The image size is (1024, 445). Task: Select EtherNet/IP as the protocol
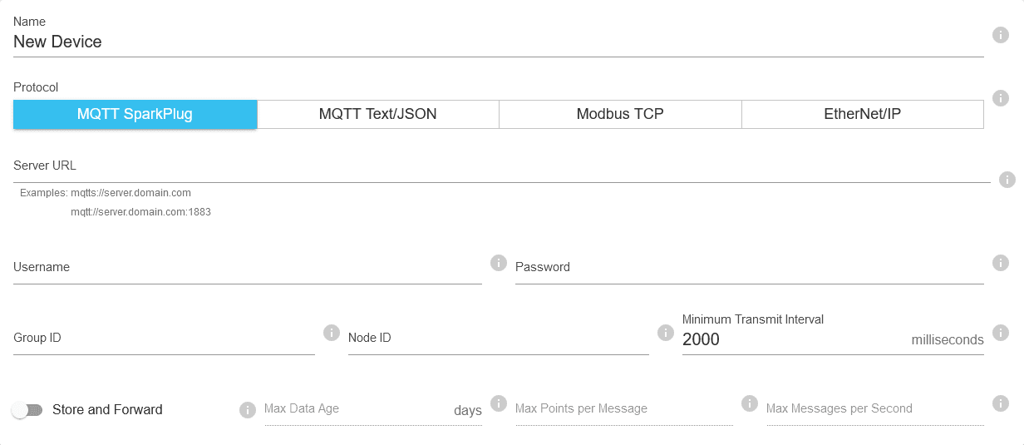point(862,115)
